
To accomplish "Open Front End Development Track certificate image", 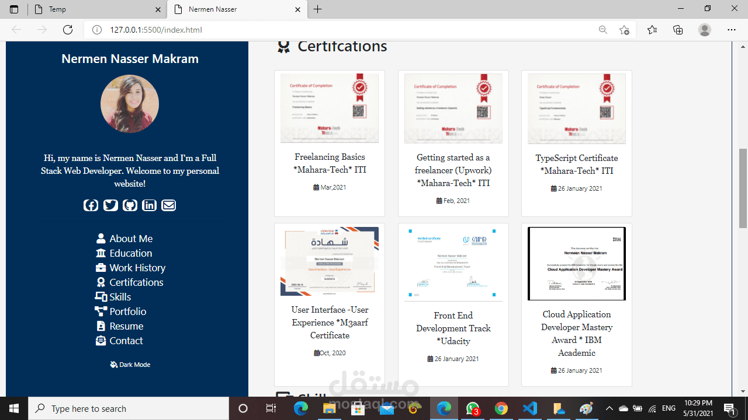I will click(x=453, y=264).
